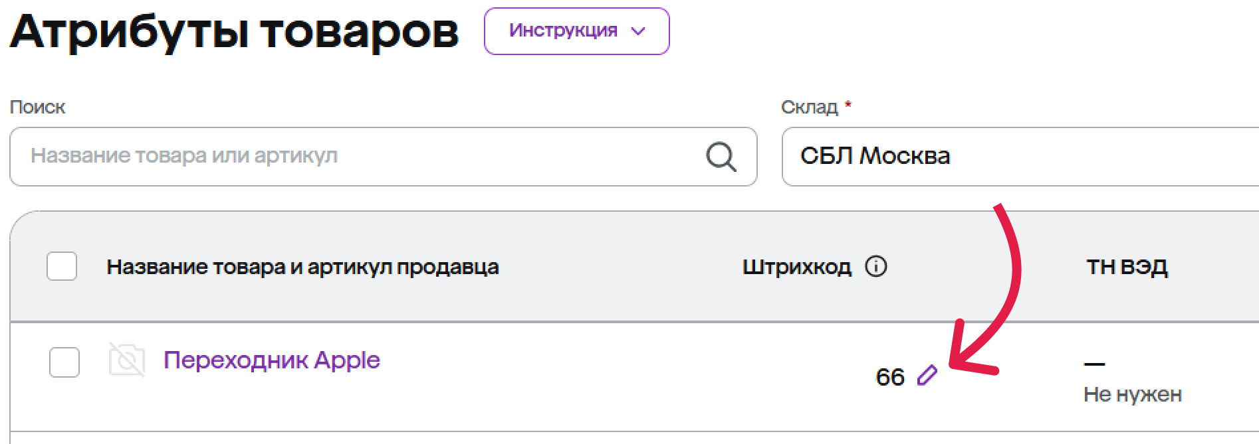1259x444 pixels.
Task: Click the Склад field label
Action: (x=809, y=107)
